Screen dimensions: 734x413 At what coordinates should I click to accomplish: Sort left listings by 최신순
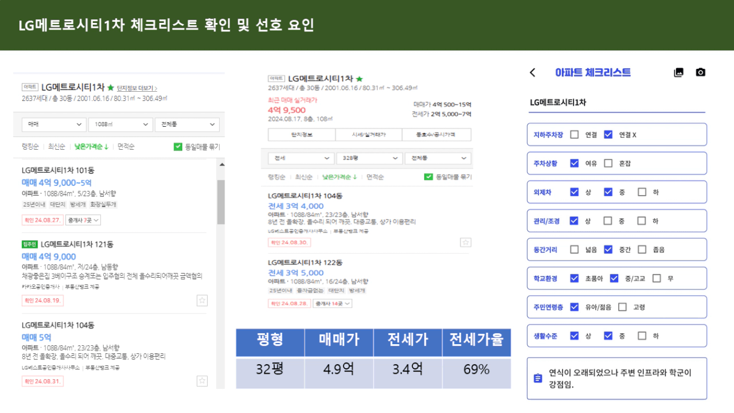click(57, 147)
